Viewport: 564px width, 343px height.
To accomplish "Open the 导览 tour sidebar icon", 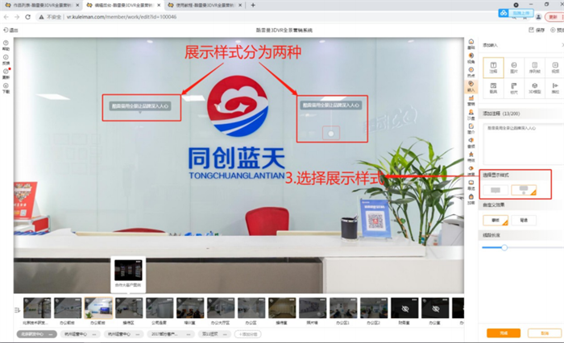I will coord(471,185).
